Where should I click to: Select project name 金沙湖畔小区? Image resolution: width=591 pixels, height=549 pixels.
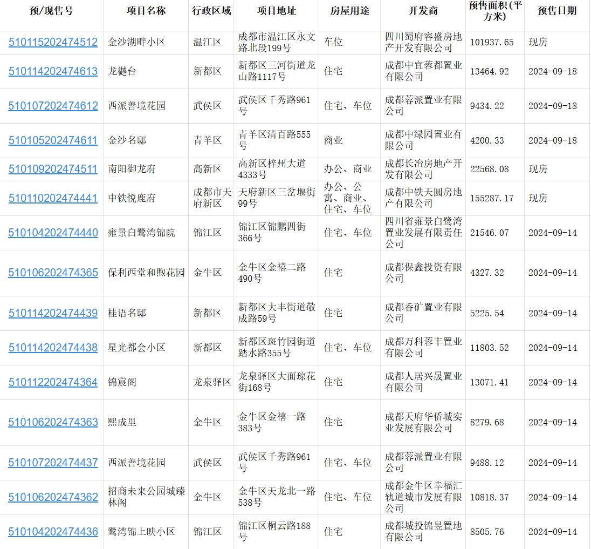136,42
